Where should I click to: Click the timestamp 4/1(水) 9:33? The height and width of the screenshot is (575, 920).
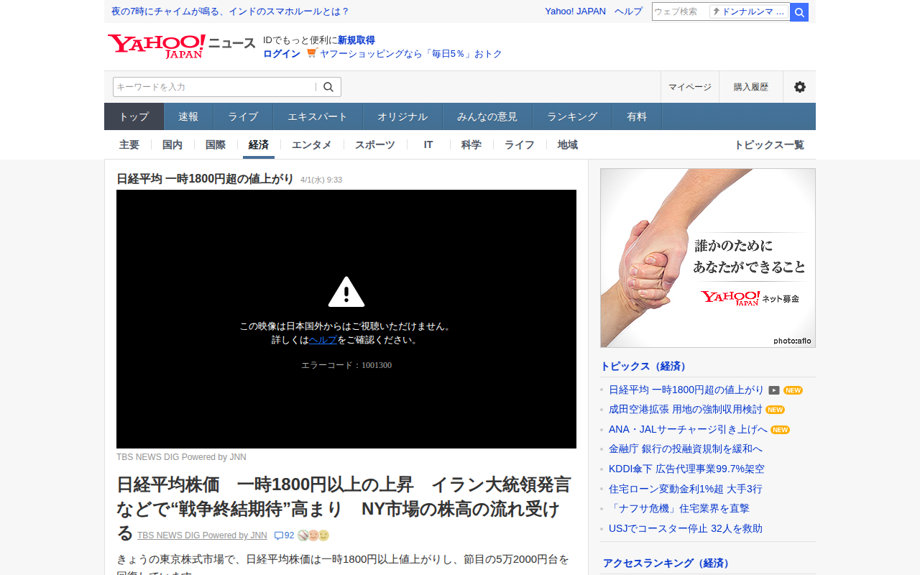click(x=321, y=180)
